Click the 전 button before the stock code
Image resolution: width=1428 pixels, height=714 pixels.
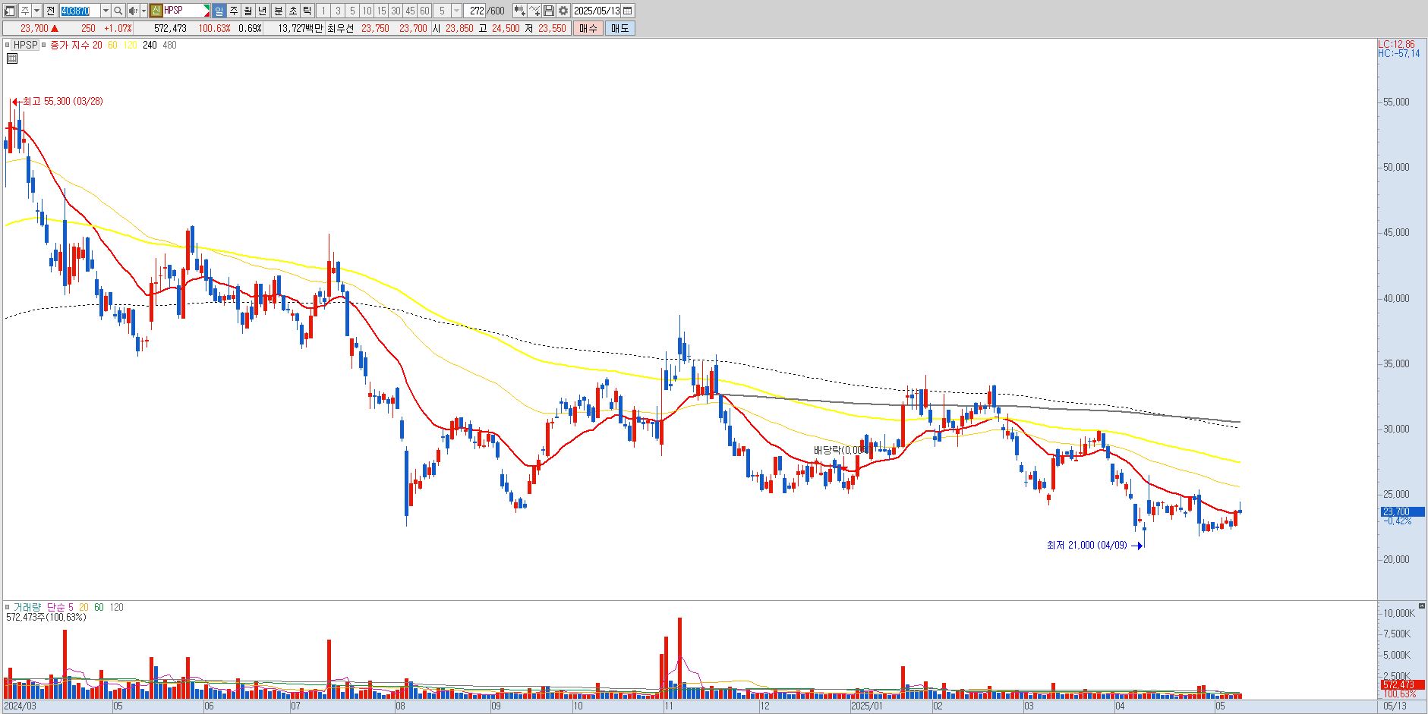pos(50,11)
